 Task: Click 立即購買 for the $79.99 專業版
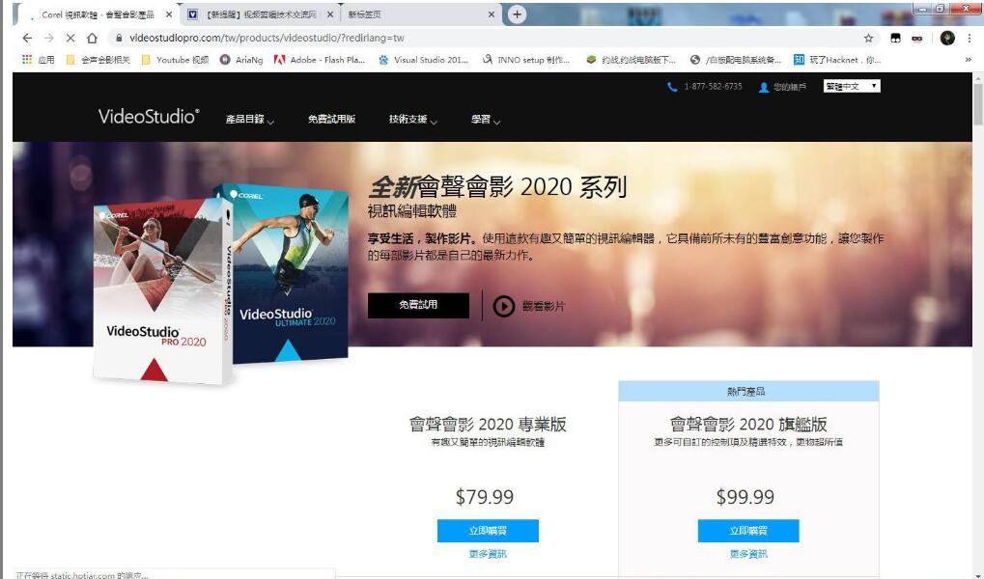pyautogui.click(x=488, y=531)
